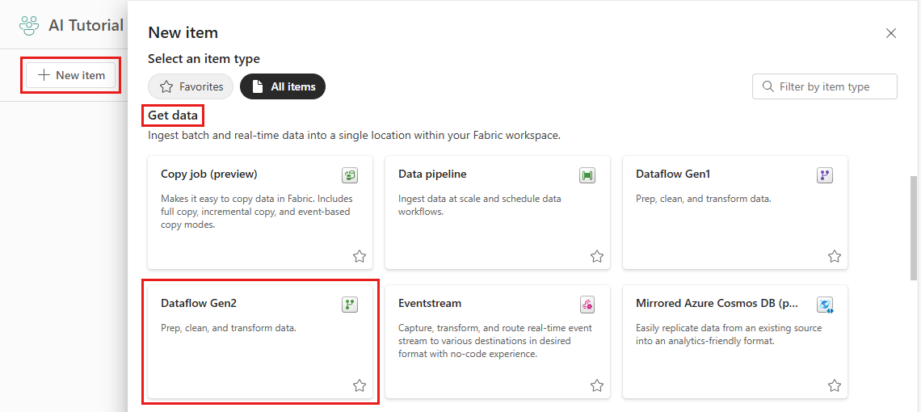The image size is (921, 412).
Task: Select the Mirrored Azure Cosmos DB title
Action: pos(717,303)
